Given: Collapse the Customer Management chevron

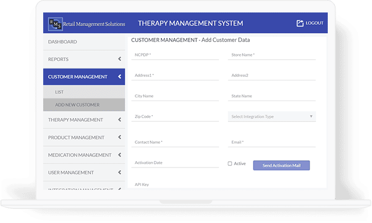Looking at the screenshot, I should (x=120, y=77).
